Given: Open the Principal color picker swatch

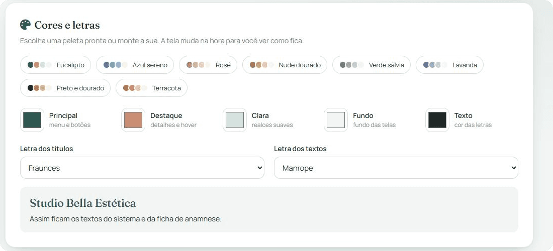Looking at the screenshot, I should pos(32,120).
